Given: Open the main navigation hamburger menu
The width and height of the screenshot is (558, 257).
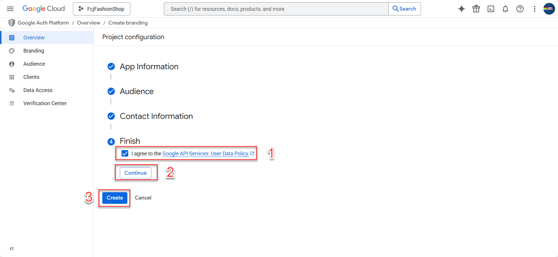Looking at the screenshot, I should click(10, 9).
